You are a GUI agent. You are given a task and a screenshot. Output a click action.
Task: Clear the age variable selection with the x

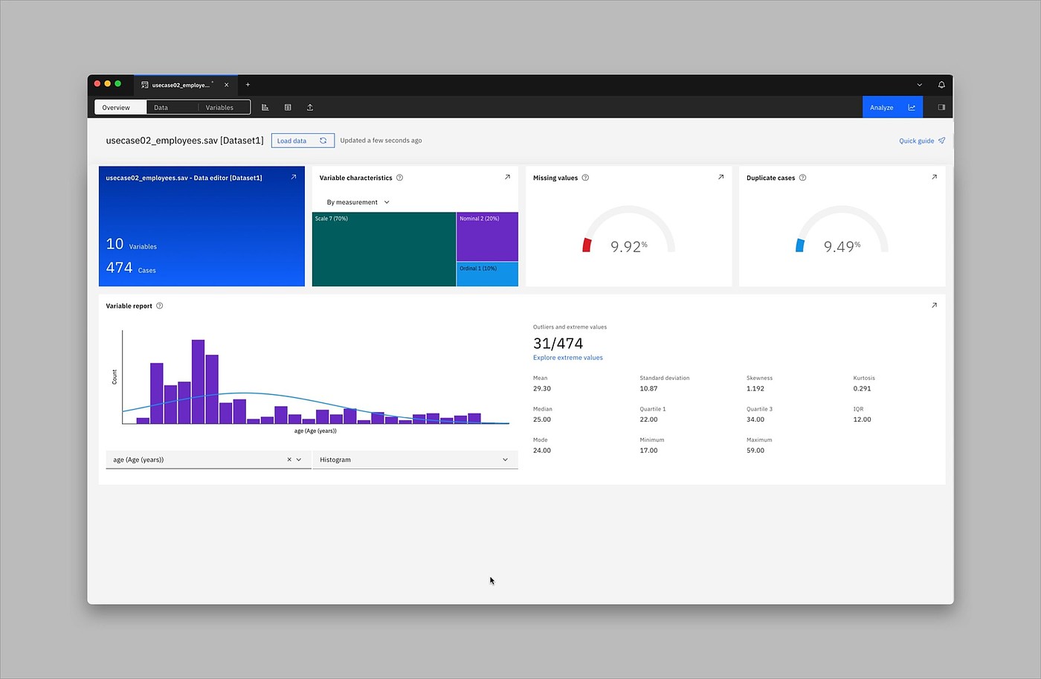[289, 460]
